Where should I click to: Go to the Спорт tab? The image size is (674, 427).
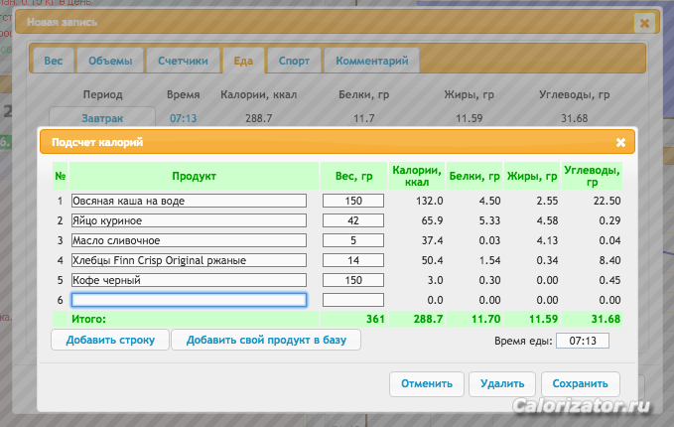pyautogui.click(x=293, y=61)
